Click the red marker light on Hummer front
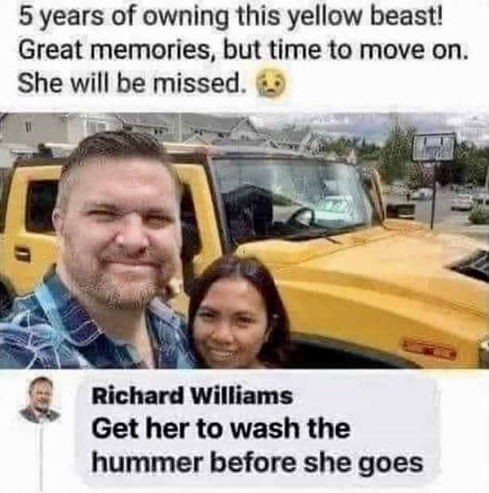This screenshot has height=493, width=489. pos(430,349)
